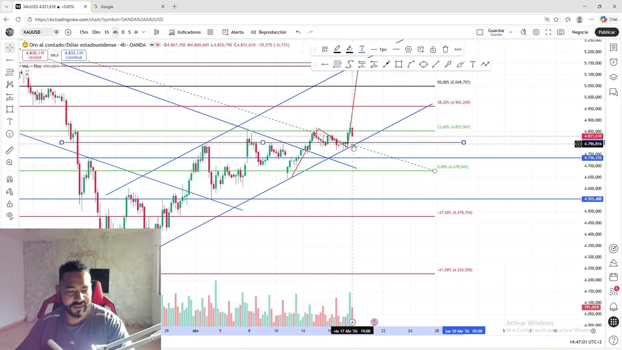Select the zoom in tool
The image size is (622, 350).
tap(10, 163)
